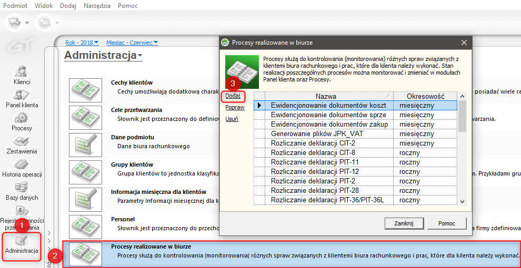This screenshot has width=521, height=268.
Task: Open the Narzędzia menu
Action: pos(97,6)
